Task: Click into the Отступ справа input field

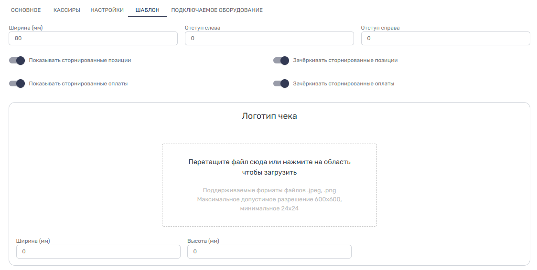Action: pyautogui.click(x=445, y=38)
